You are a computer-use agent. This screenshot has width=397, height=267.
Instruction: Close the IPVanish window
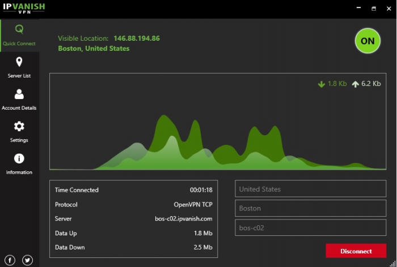[x=389, y=8]
